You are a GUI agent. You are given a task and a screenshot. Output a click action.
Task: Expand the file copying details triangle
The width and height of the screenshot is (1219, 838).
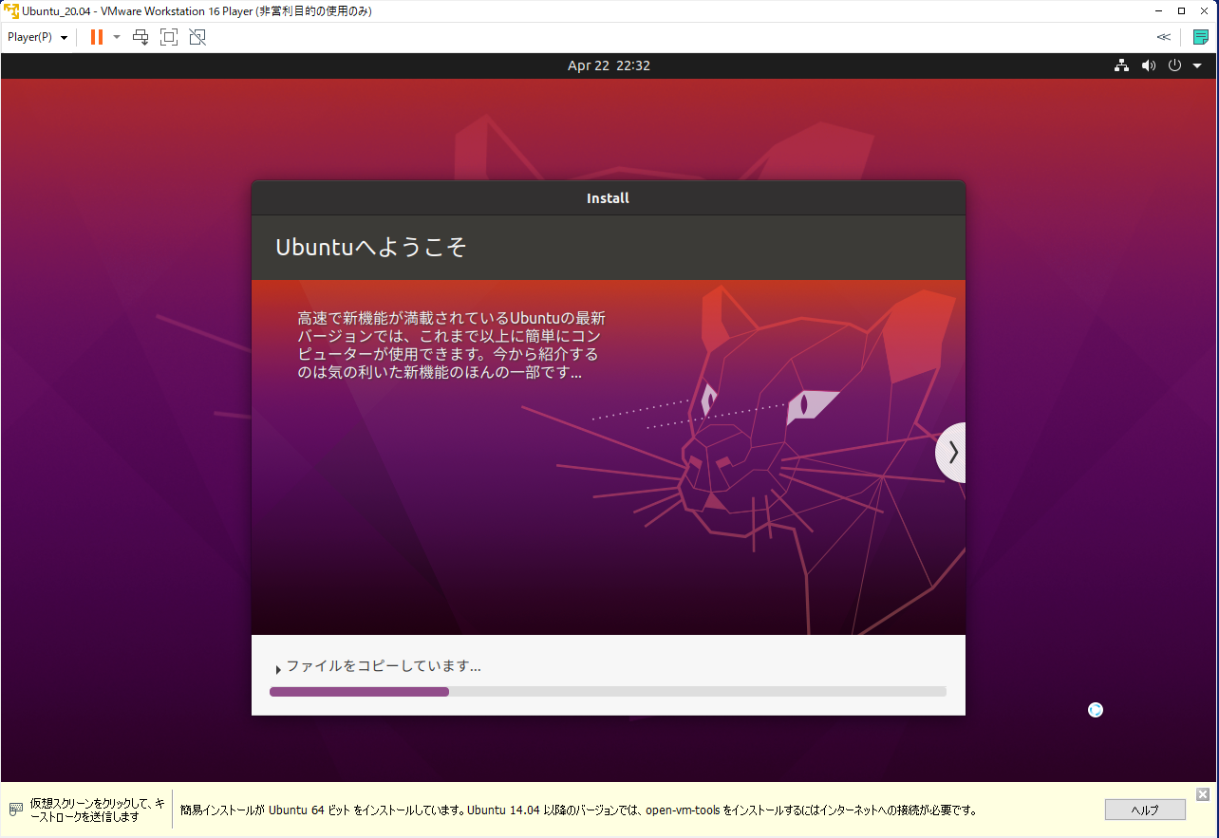point(278,670)
